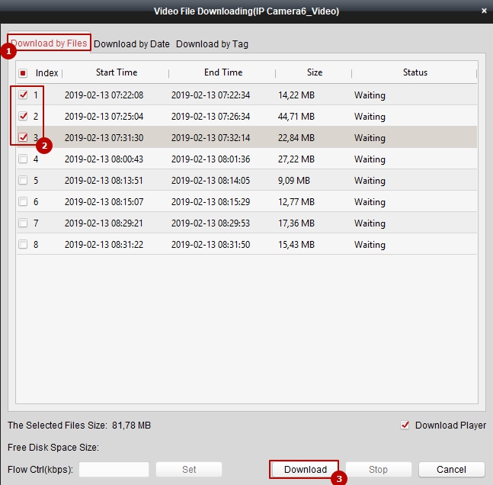493x485 pixels.
Task: Sort files by Size column header
Action: click(x=315, y=72)
